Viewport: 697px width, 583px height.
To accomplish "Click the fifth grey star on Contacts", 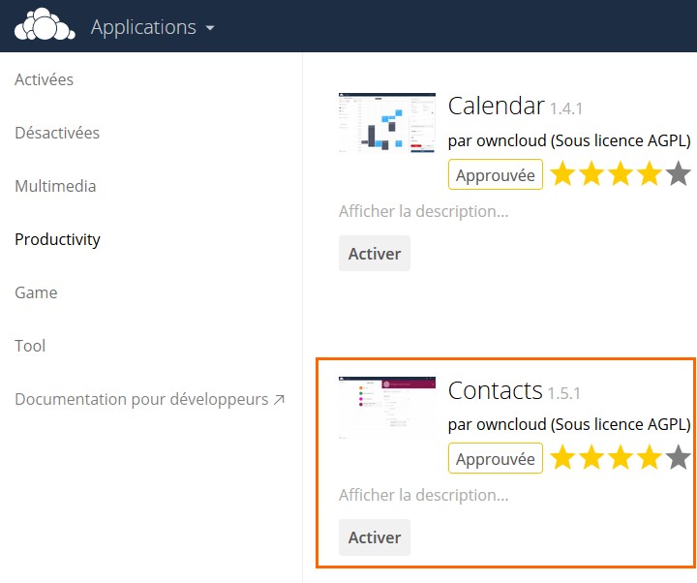I will coord(679,458).
